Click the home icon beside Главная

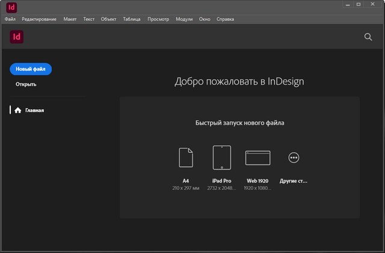click(17, 110)
